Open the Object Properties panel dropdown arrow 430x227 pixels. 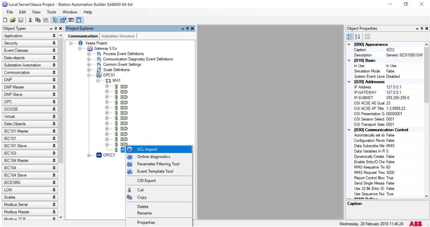point(417,29)
